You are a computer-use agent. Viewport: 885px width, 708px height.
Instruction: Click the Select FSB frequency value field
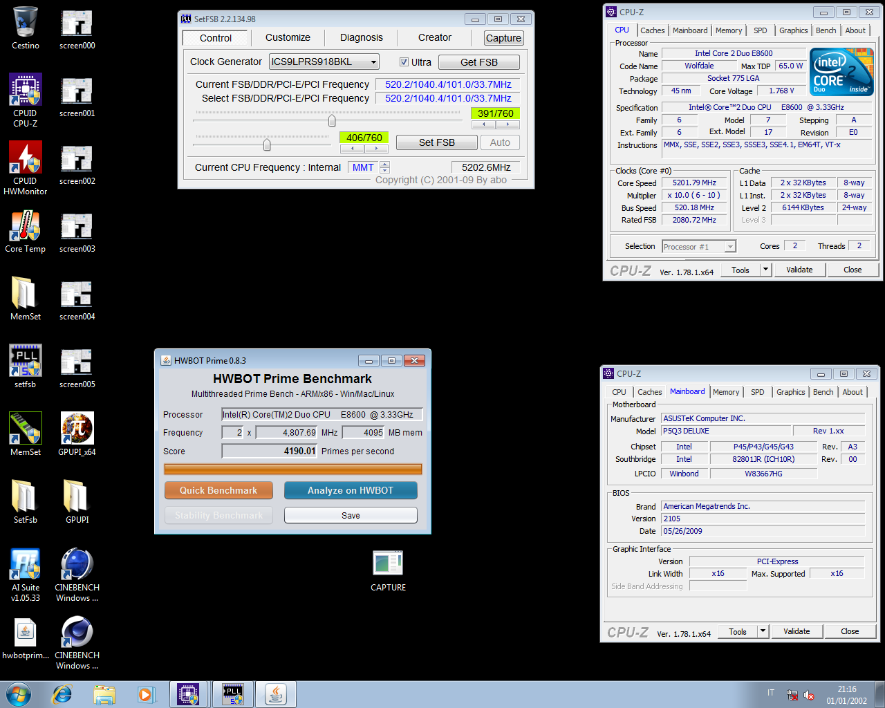[x=448, y=98]
